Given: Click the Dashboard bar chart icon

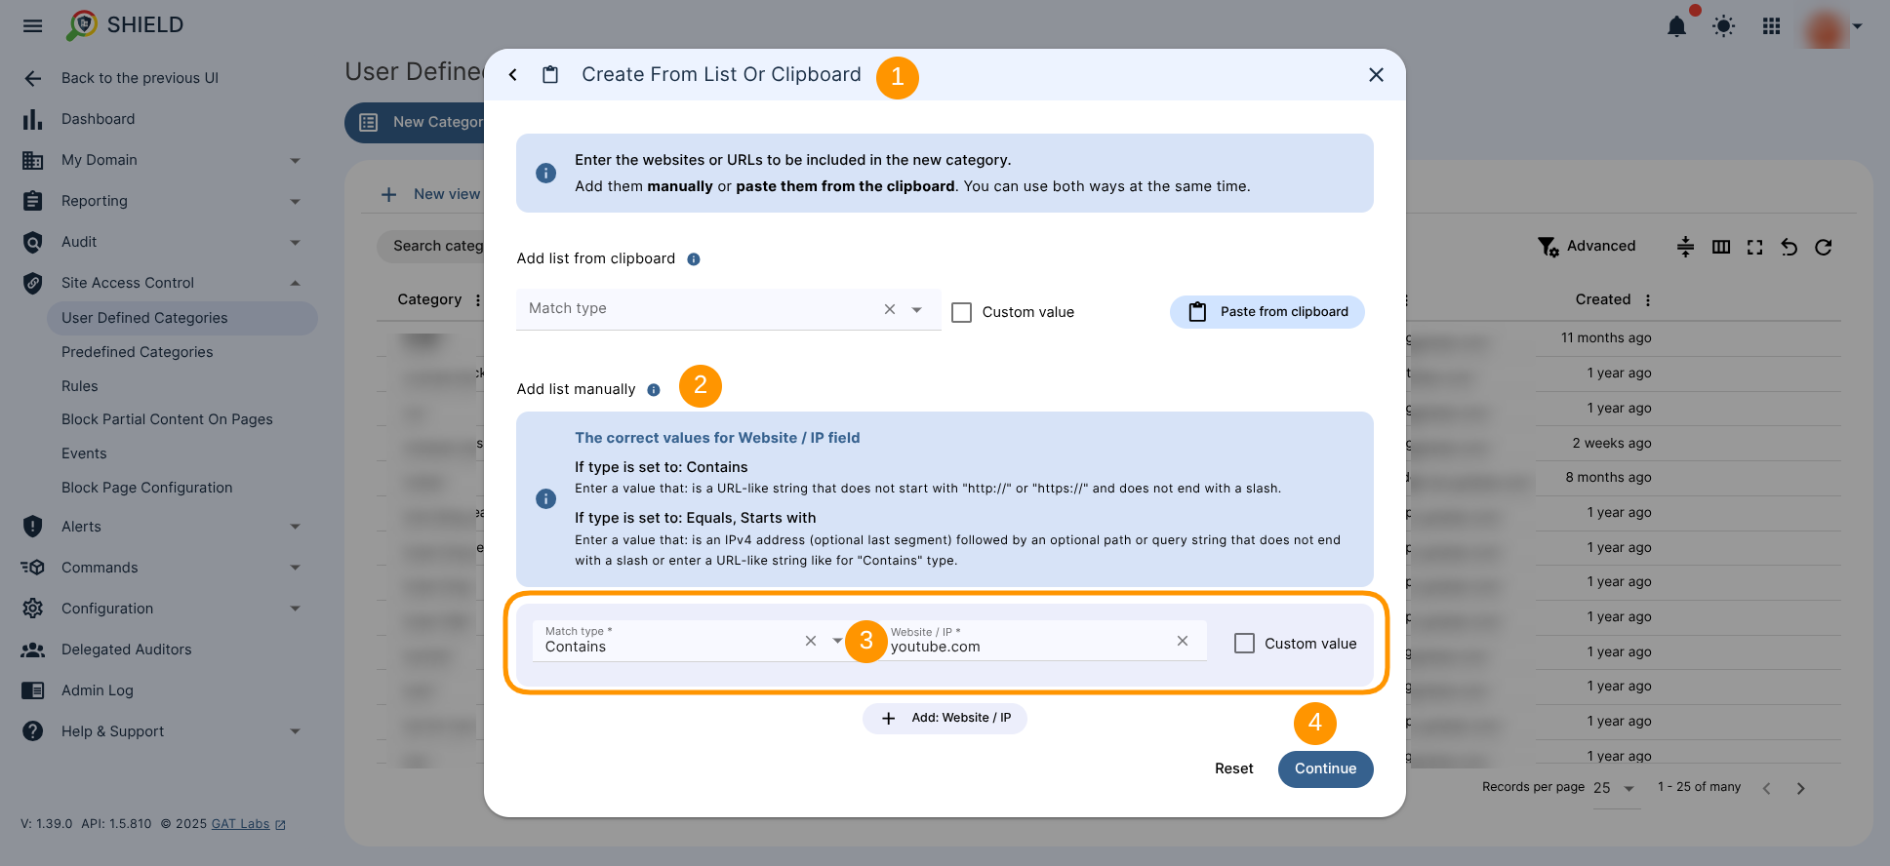Looking at the screenshot, I should click(32, 119).
